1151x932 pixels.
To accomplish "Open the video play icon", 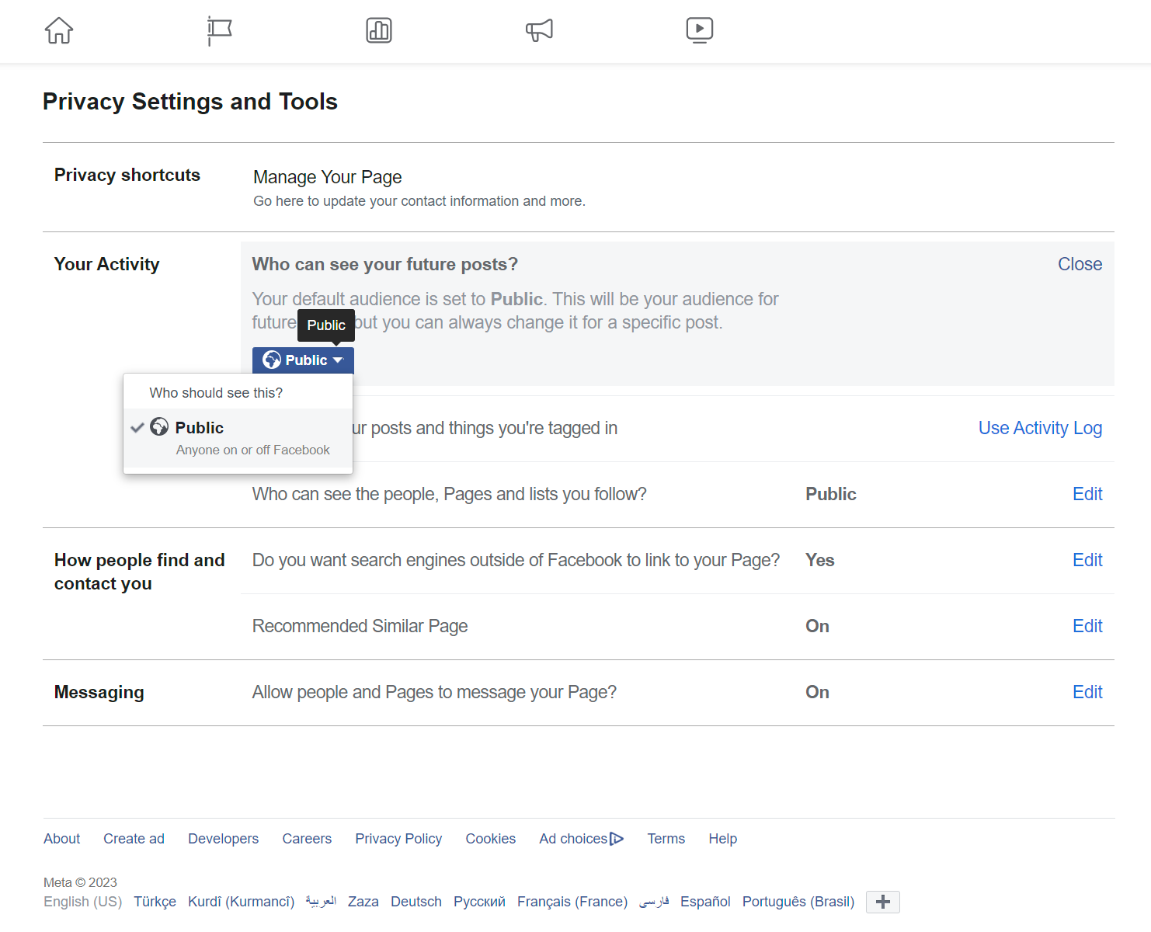I will pos(700,31).
